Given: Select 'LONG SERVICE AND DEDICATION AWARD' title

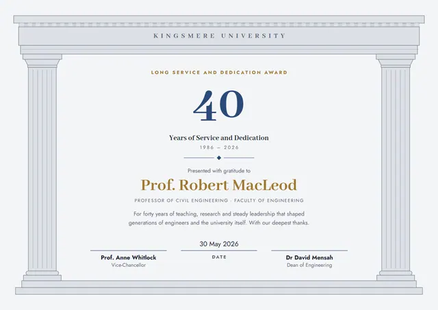Looking at the screenshot, I should [x=219, y=73].
